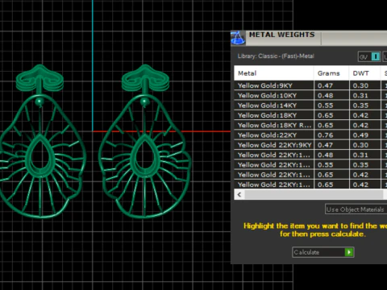Click 0.48 grams in Yellow Gold:10KY row
This screenshot has width=387, height=290.
point(325,96)
